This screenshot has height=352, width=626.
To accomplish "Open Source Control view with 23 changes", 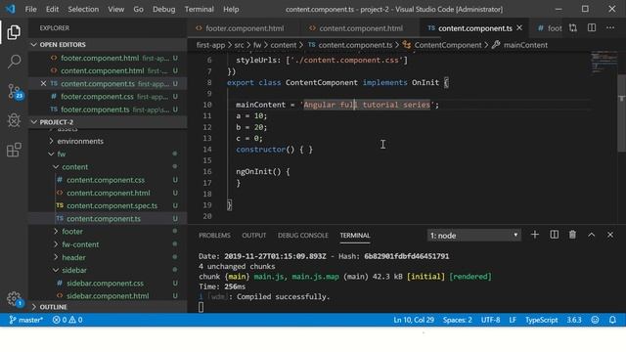I will tap(15, 91).
